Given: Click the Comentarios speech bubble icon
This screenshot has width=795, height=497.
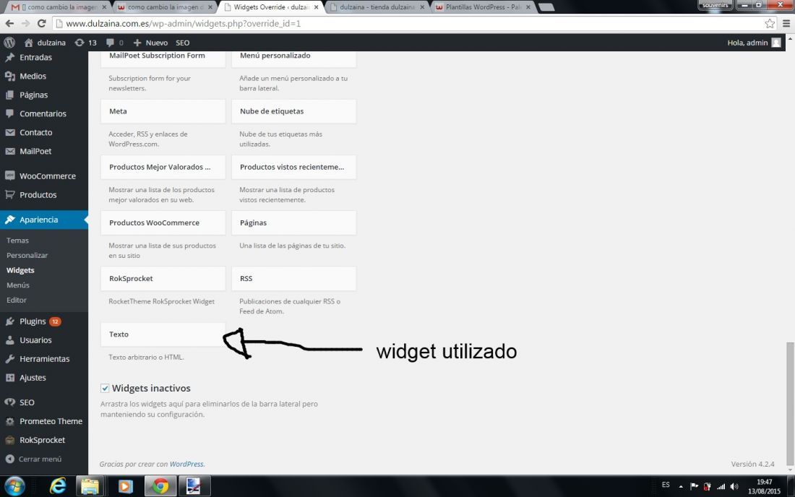Looking at the screenshot, I should (x=9, y=113).
